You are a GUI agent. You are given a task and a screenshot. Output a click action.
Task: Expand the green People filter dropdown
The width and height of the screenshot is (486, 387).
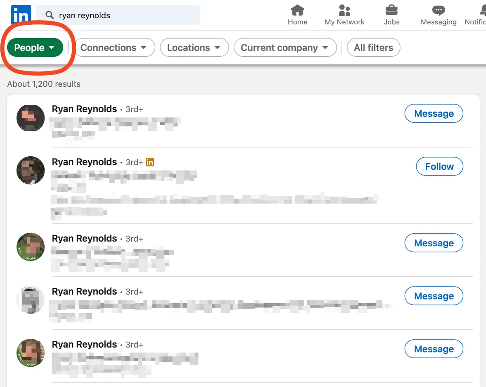(x=35, y=48)
